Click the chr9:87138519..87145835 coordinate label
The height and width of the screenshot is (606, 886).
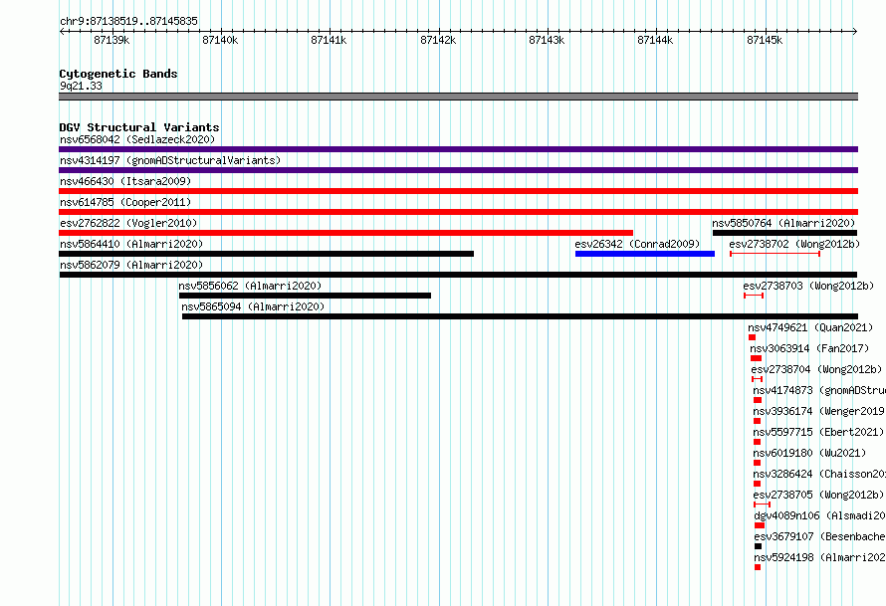coord(128,22)
